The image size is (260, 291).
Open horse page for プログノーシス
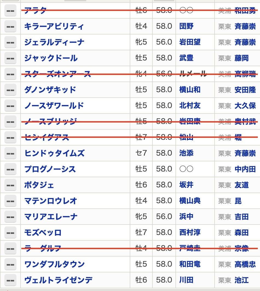pos(50,169)
